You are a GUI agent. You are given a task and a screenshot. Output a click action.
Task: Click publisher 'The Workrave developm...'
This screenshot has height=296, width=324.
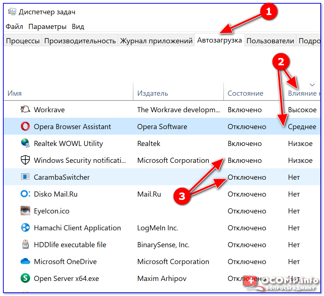[178, 110]
